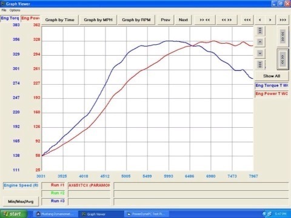
Task: Select the Eng Power T WC legend entry
Action: (272, 94)
